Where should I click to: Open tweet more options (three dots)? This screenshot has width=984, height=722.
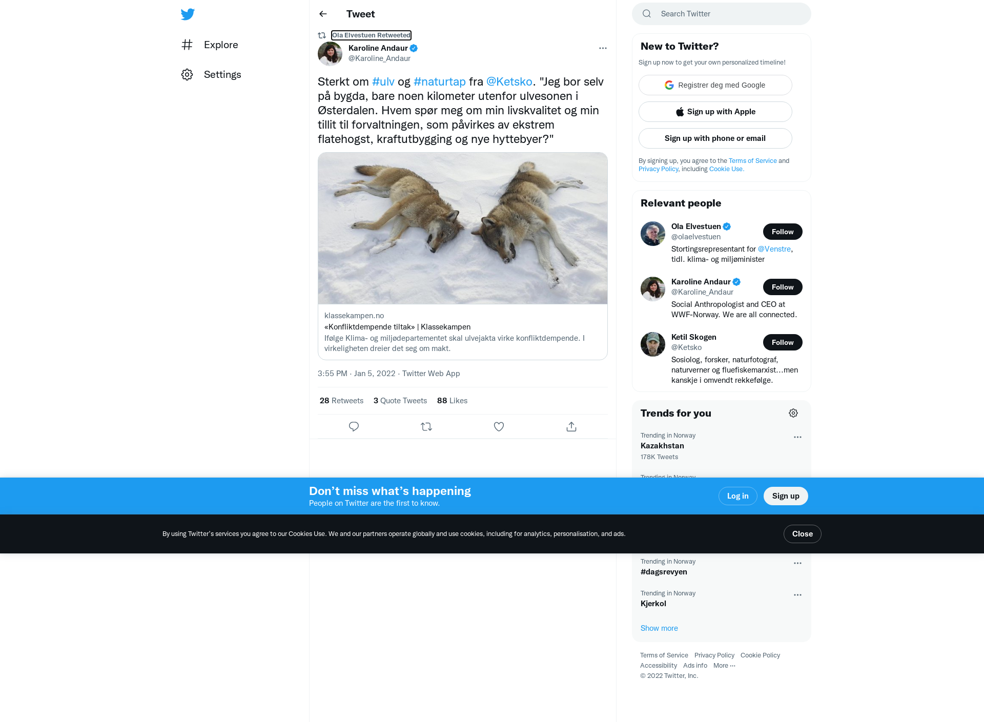[x=603, y=48]
